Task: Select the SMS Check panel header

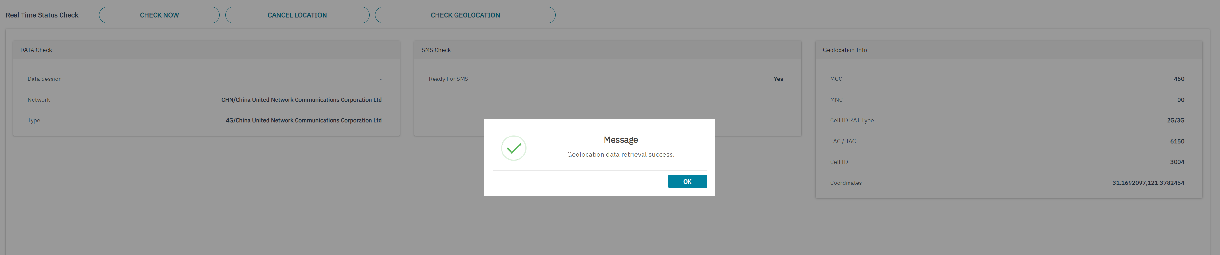Action: tap(436, 50)
